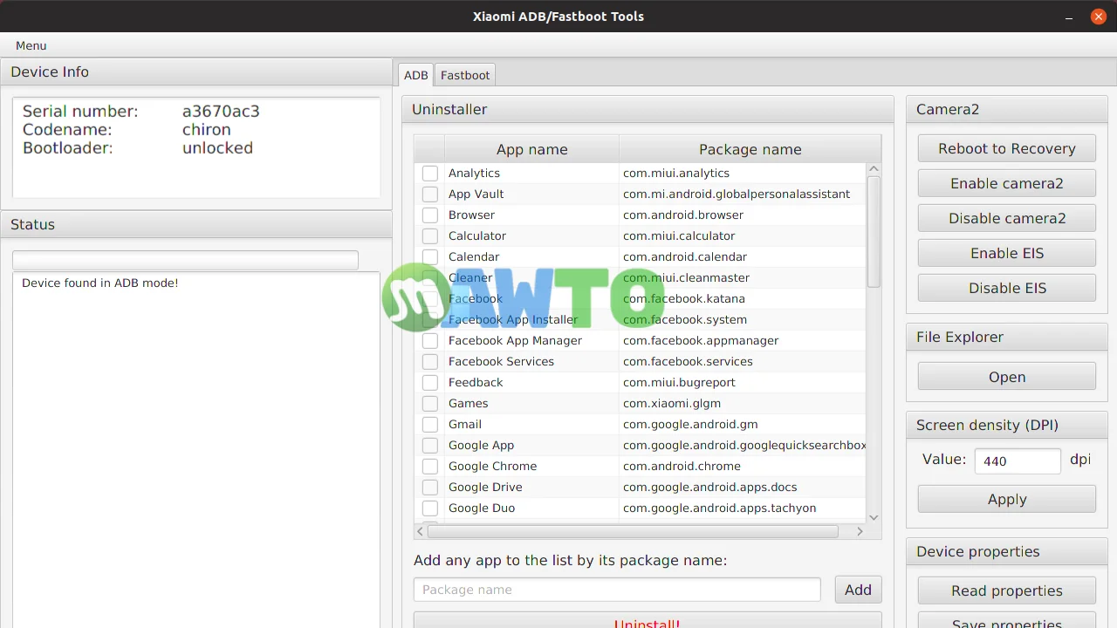1117x628 pixels.
Task: Click the Read properties button
Action: point(1007,590)
